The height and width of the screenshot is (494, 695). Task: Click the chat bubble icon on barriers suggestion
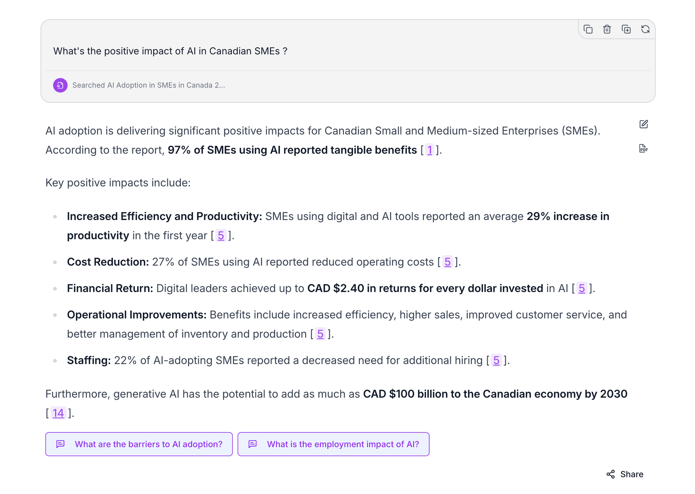coord(61,444)
